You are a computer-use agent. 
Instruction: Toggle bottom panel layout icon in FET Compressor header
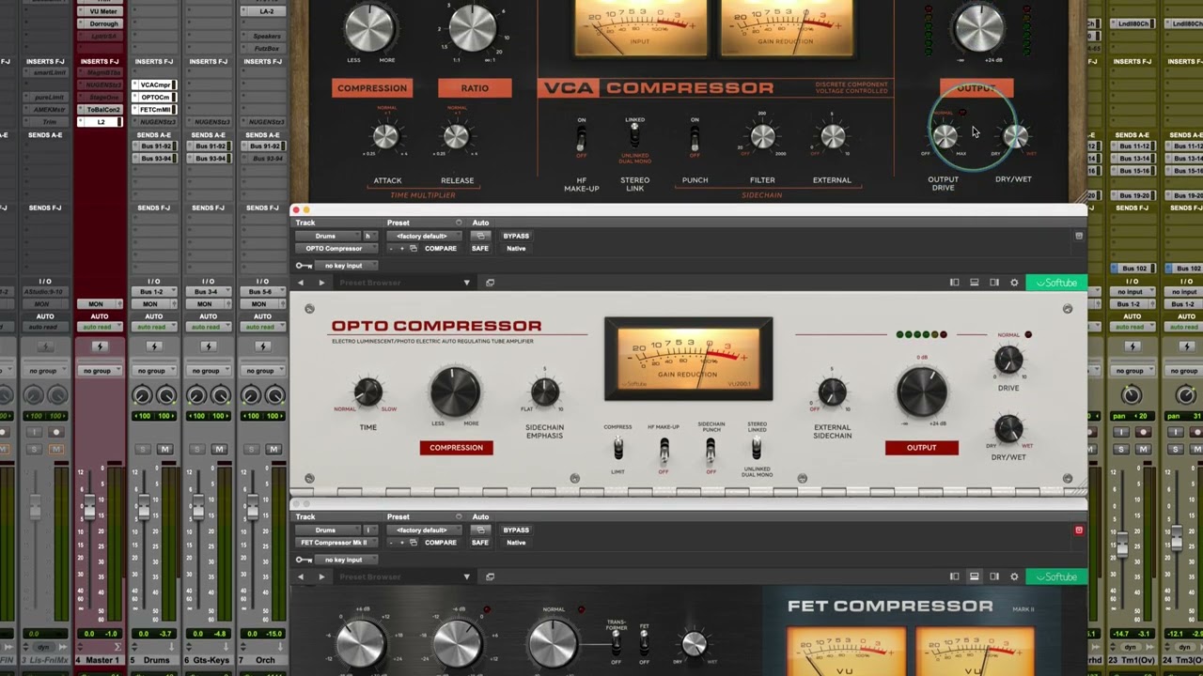[x=974, y=576]
